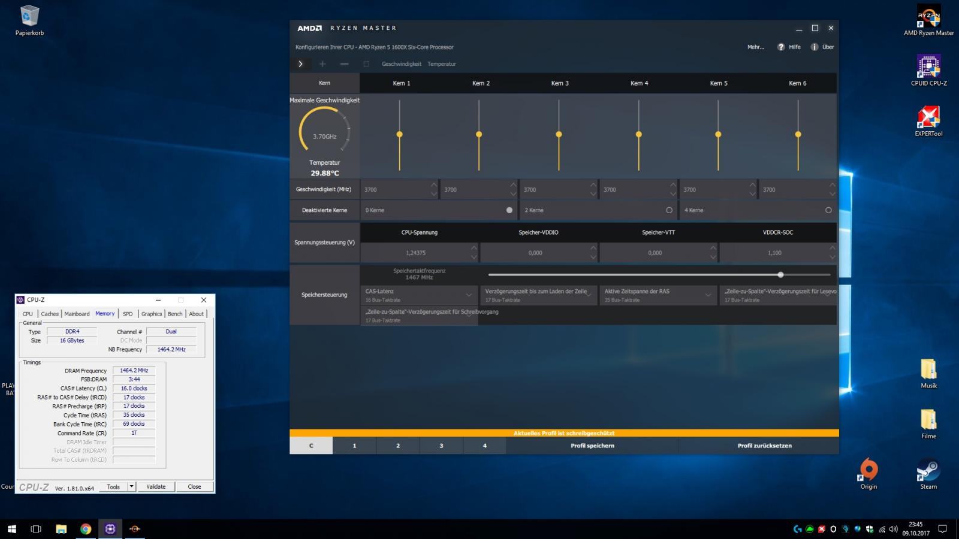Select profile 1 tab in Ryzen Master
Viewport: 959px width, 539px height.
pyautogui.click(x=354, y=446)
